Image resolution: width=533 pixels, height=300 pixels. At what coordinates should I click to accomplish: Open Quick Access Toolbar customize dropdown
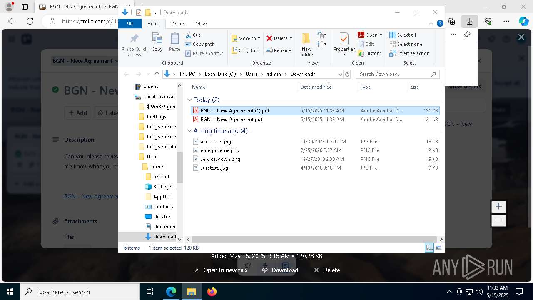tap(155, 12)
